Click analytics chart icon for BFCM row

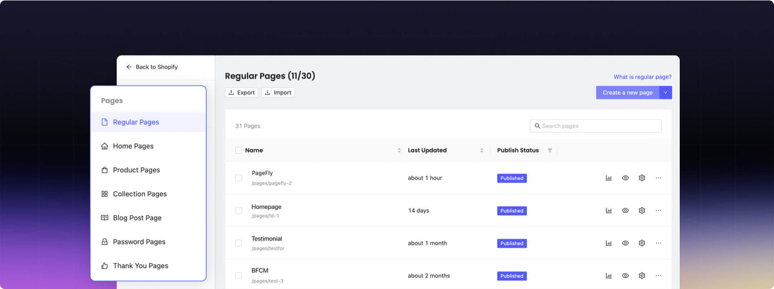[608, 275]
